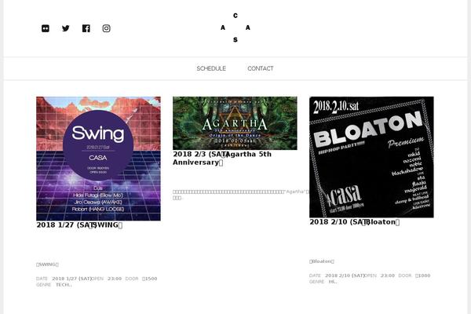Open the 2018 2/10 Bloaton title link

[355, 222]
